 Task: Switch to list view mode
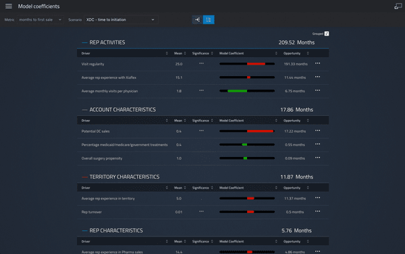click(x=209, y=20)
